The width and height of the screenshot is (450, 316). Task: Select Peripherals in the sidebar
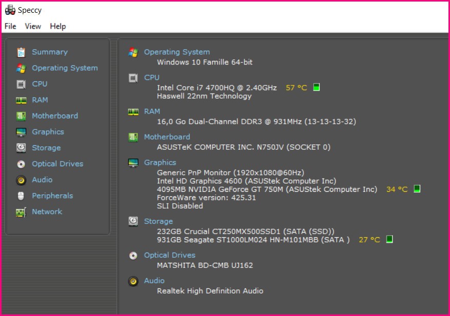coord(52,196)
